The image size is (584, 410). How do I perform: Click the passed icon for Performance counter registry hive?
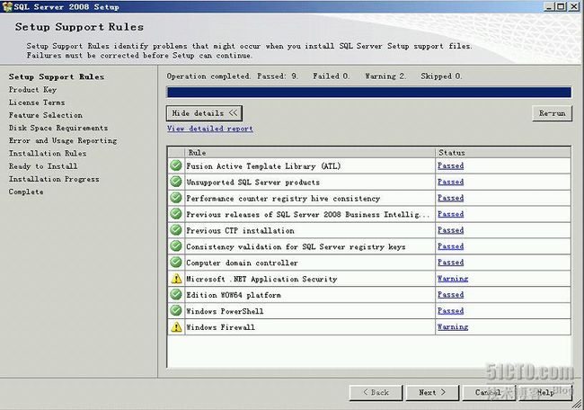[x=176, y=198]
